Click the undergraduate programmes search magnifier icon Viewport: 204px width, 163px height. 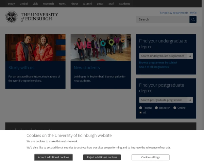click(x=190, y=56)
